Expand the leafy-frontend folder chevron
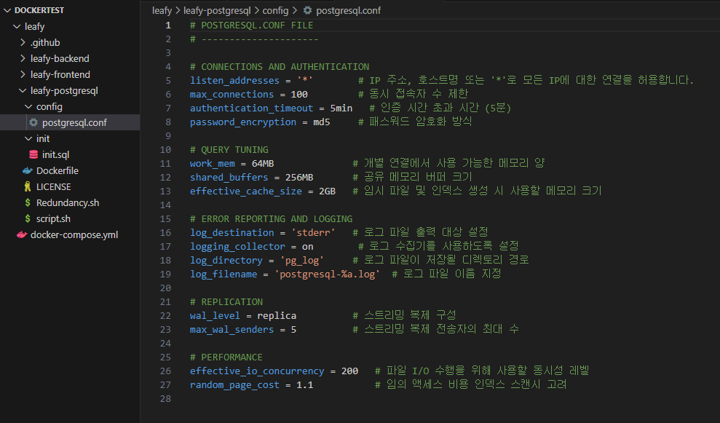The width and height of the screenshot is (720, 423). click(x=23, y=74)
